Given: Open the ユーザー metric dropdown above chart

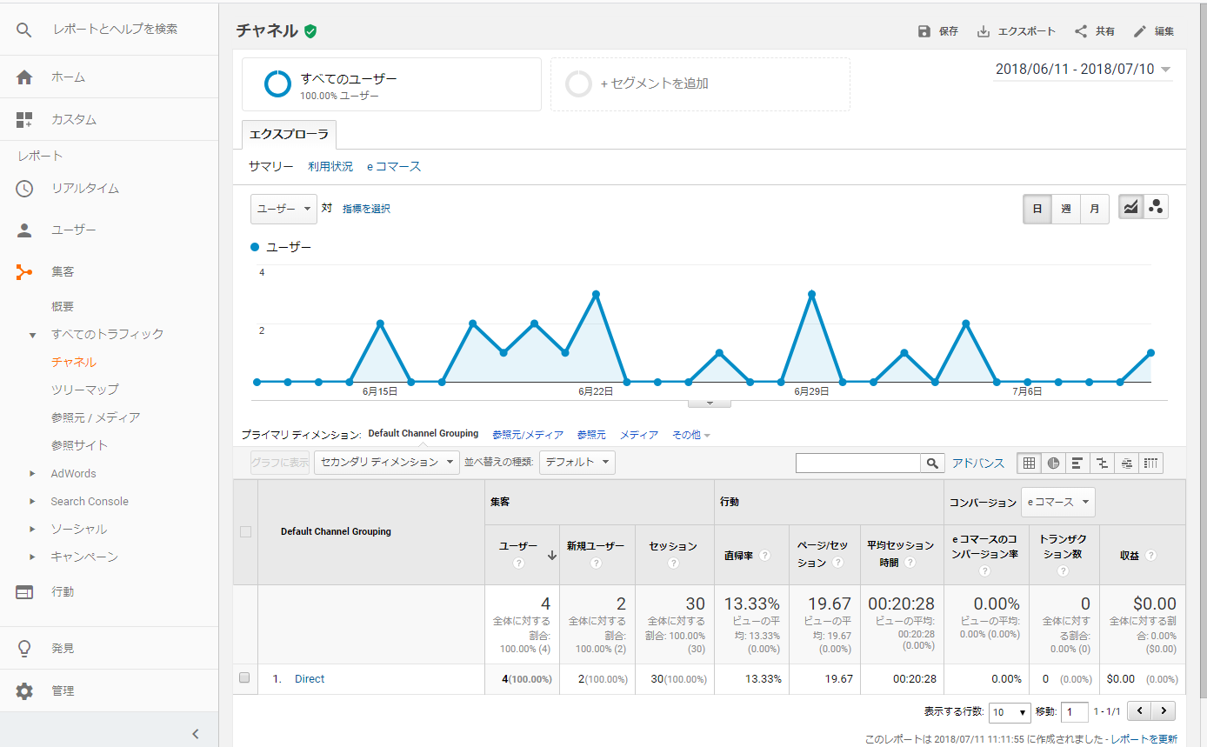Looking at the screenshot, I should tap(283, 209).
